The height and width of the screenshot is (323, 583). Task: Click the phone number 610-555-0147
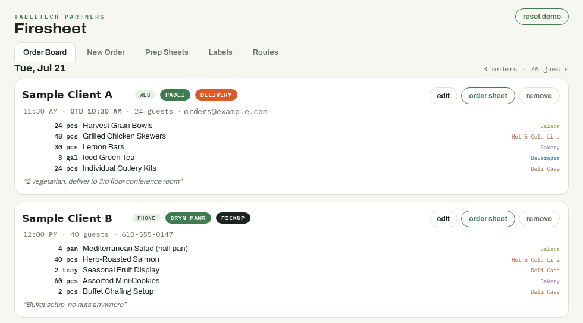pos(148,234)
